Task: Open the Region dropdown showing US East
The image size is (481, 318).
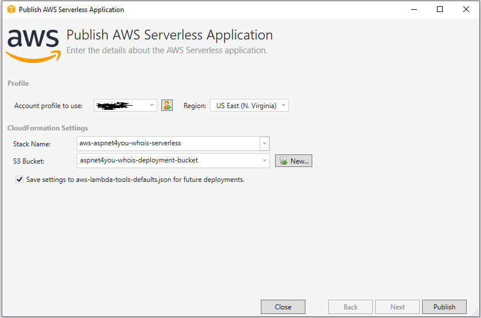Action: point(249,105)
